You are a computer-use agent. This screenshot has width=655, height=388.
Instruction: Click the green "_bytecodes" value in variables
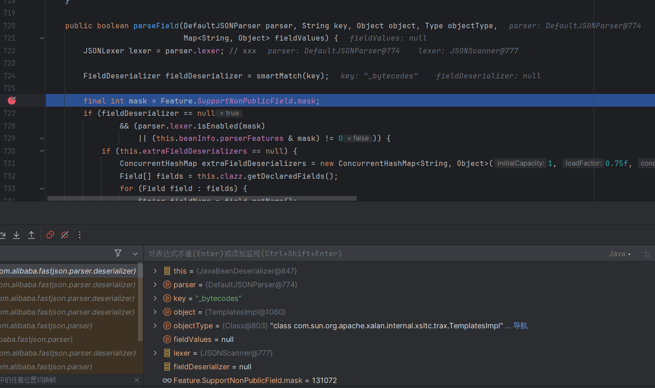(x=218, y=298)
